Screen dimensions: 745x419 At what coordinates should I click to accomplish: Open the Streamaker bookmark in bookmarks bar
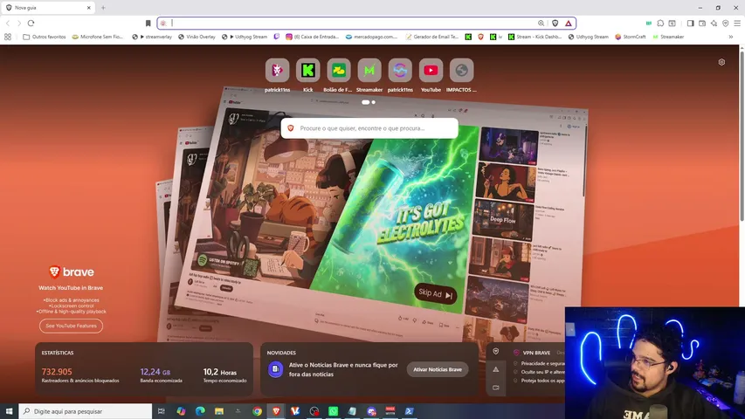click(668, 37)
